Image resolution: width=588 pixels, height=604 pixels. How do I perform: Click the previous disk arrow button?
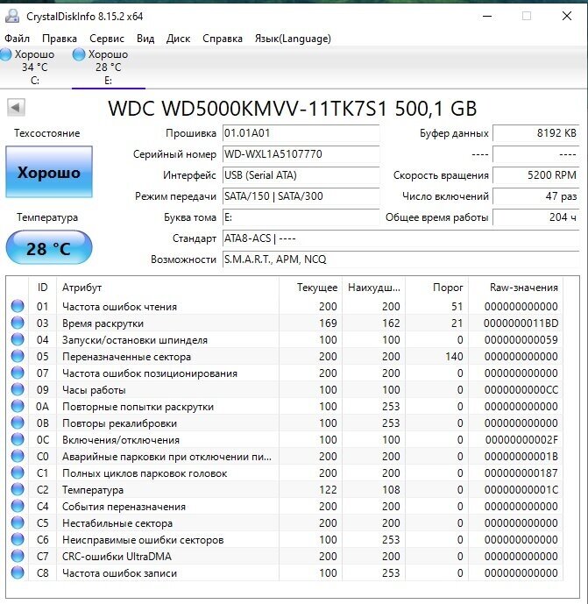coord(16,108)
